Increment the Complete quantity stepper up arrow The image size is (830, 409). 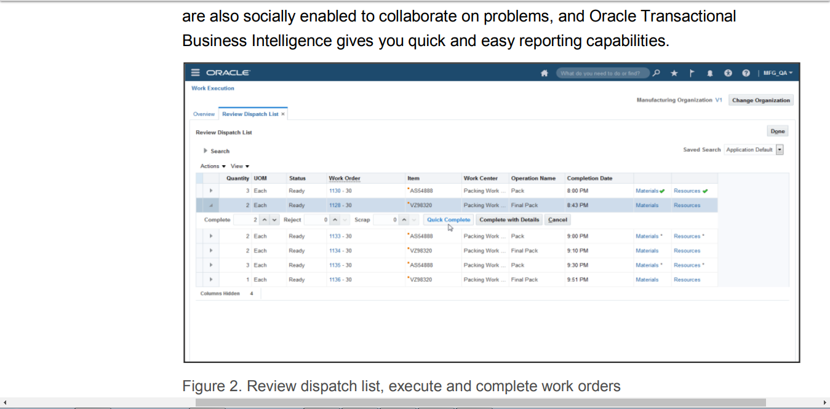265,219
